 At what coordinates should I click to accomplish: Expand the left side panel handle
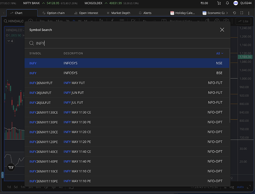[2, 175]
